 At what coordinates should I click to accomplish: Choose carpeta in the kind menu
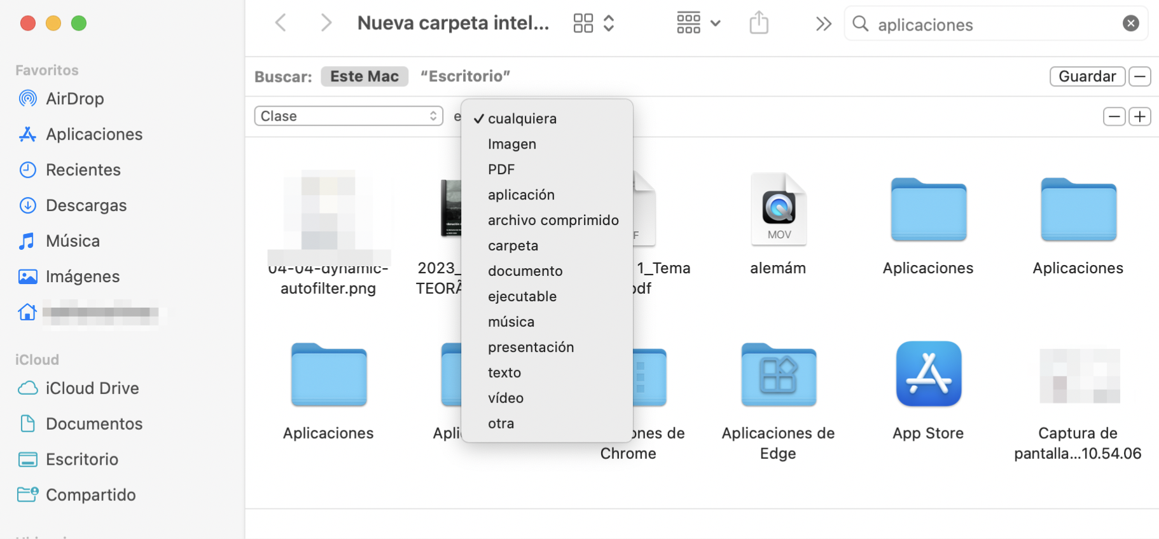547,246
